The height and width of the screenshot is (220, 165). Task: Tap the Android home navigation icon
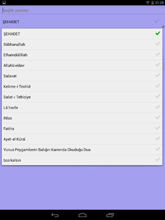click(x=82, y=215)
